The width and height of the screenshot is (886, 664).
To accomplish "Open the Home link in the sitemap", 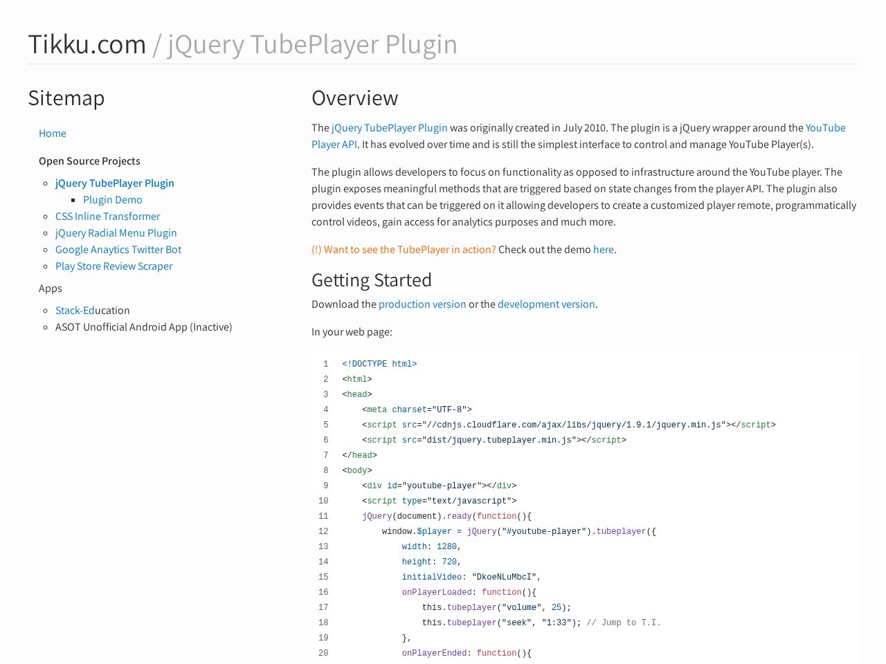I will pos(53,133).
